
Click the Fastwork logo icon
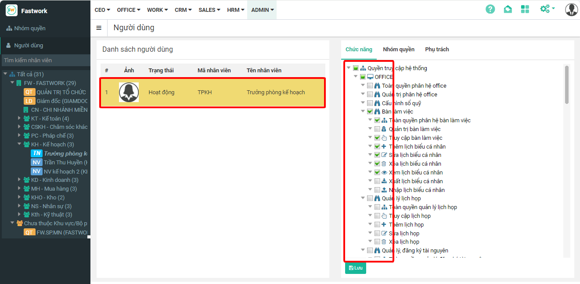(x=11, y=11)
